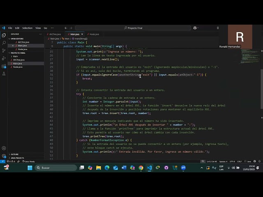Viewport: 263px width, 197px height.
Task: Click the Copilot icon beside search bar
Action: click(194, 28)
